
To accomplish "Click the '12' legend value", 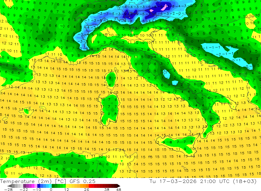I will 66,190.
